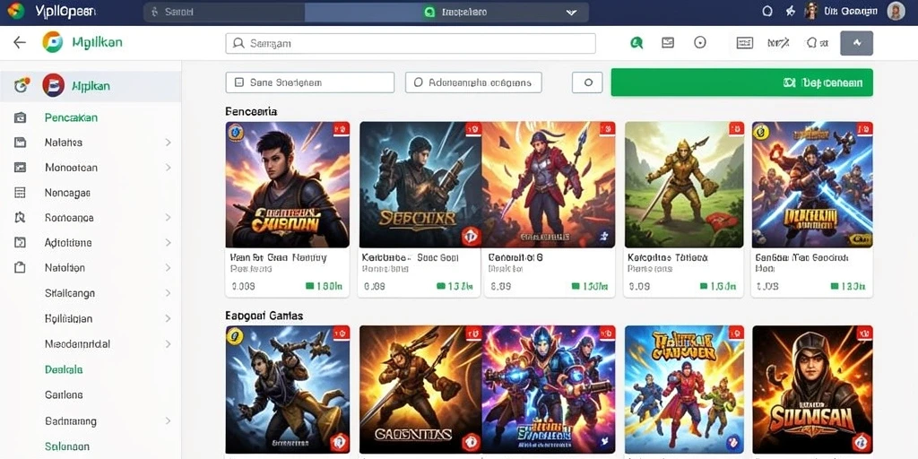918x459 pixels.
Task: Click the gray square button with arrow
Action: pyautogui.click(x=856, y=43)
